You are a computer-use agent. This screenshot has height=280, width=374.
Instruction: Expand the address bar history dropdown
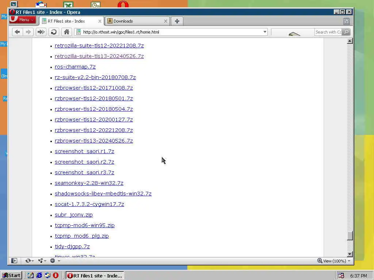pos(265,32)
